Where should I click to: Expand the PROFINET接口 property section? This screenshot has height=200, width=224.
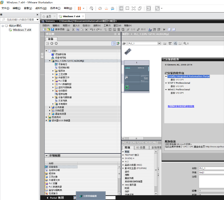(123, 155)
